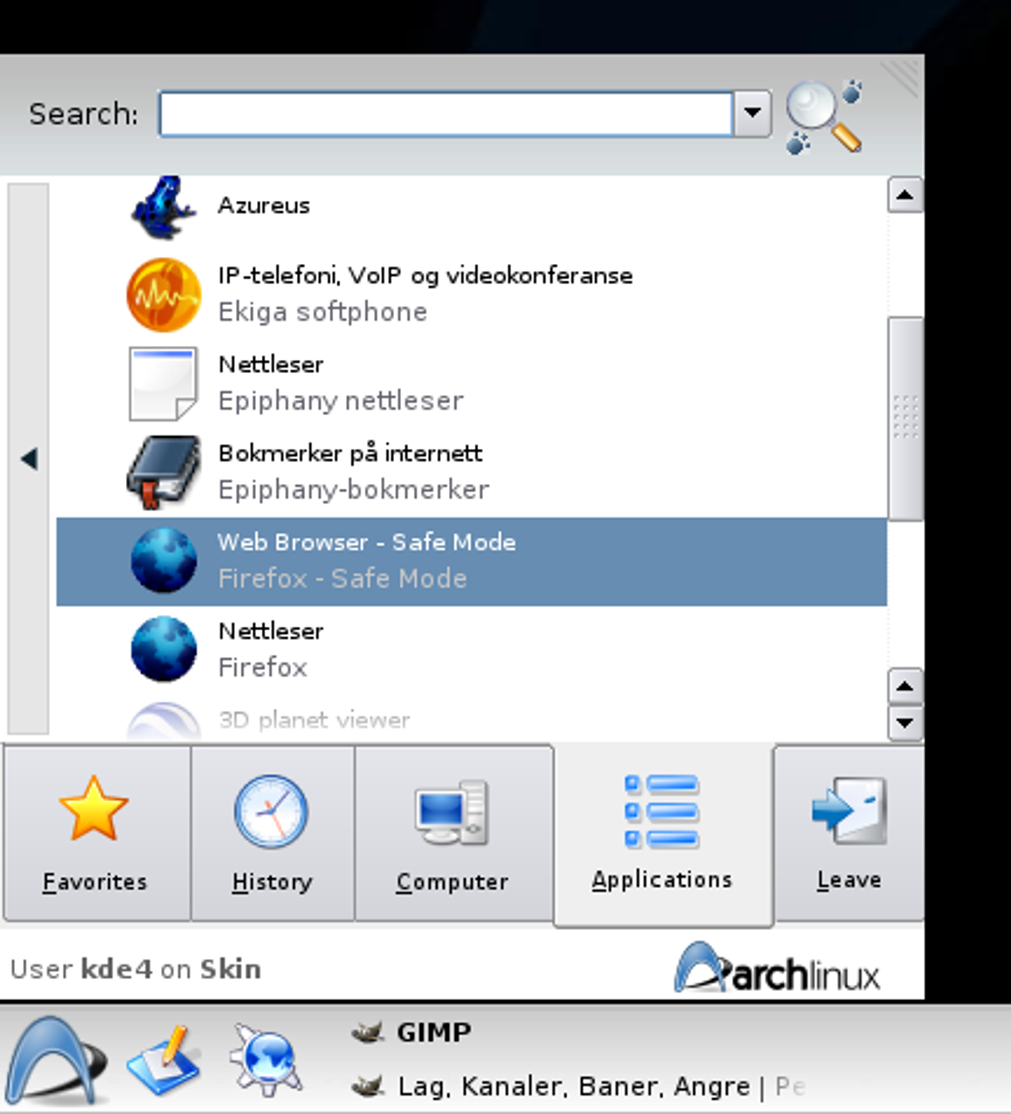Select Epiphany nettleser entry text

coord(341,401)
